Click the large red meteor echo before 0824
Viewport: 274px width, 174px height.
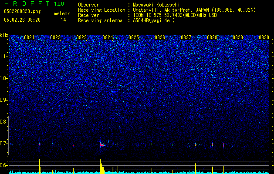pos(102,144)
